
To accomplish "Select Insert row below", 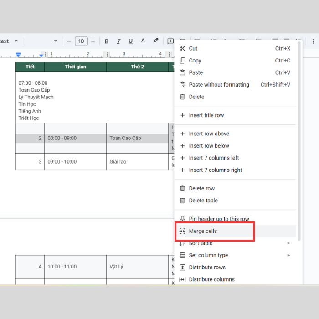I will pos(235,146).
